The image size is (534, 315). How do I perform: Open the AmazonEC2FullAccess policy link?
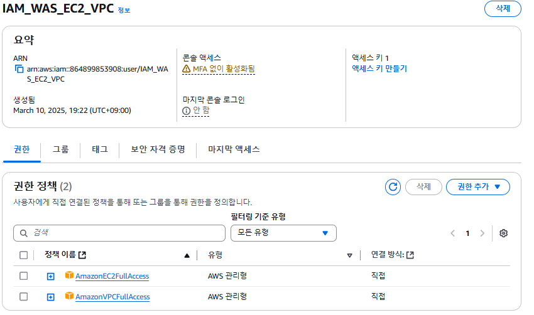[x=112, y=276]
